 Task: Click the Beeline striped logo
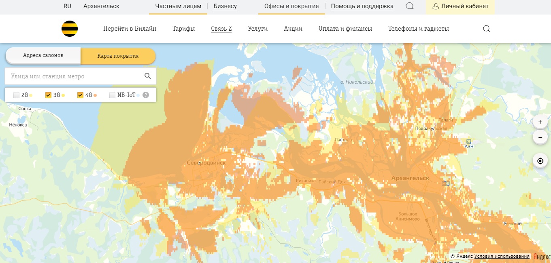[x=70, y=29]
